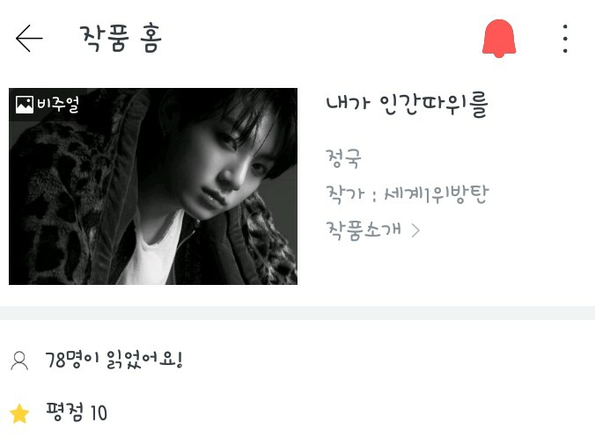Toggle the red notification bell

click(499, 39)
